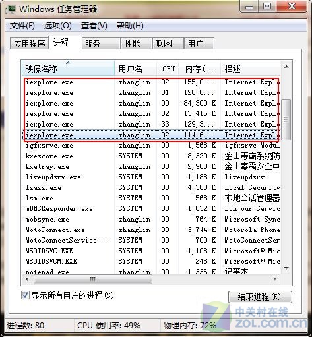
Task: Click the horizontal scrollbar left arrow
Action: (x=27, y=280)
